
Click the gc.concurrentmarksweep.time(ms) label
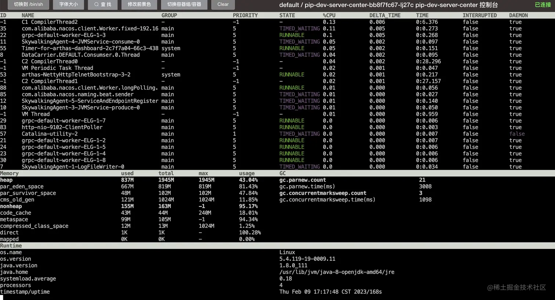point(327,200)
